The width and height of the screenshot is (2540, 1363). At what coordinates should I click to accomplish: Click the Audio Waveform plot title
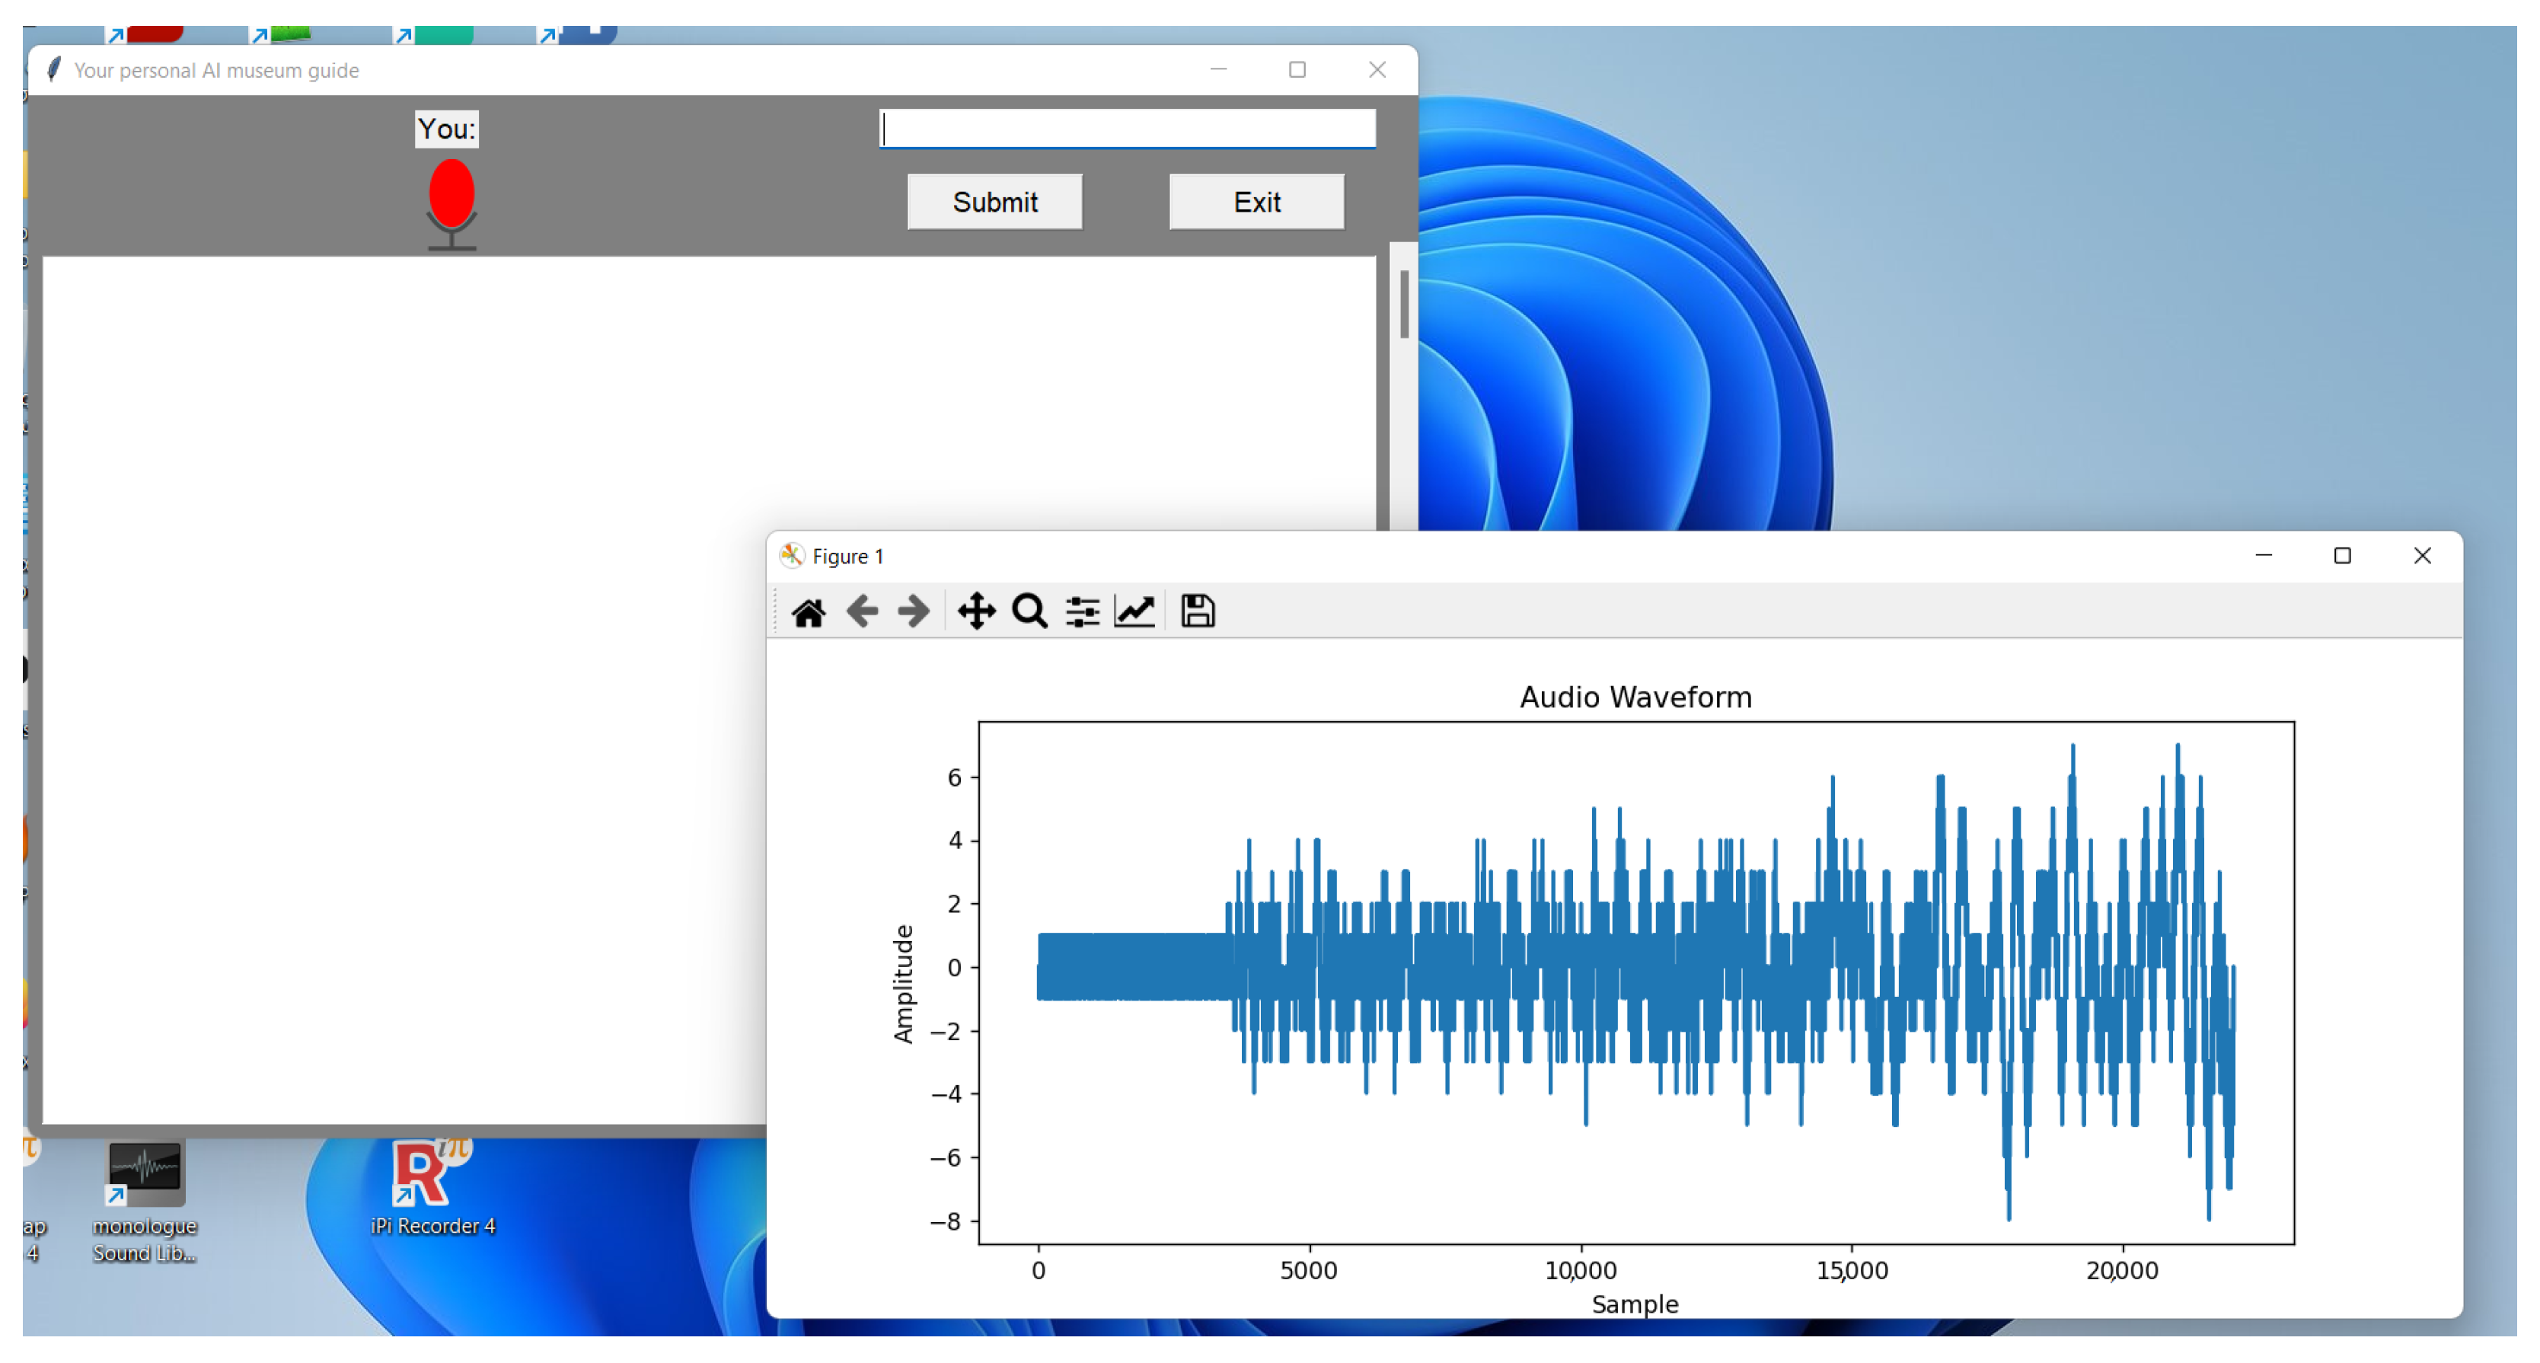tap(1635, 697)
